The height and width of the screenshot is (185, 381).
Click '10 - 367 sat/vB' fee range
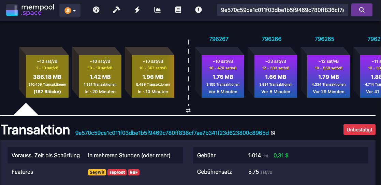[x=153, y=68]
